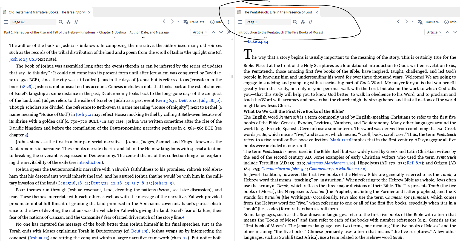Viewport: 460px width, 241px height.
Task: Click the parallel resources icon in the Page 1 toolbar
Action: click(310, 22)
